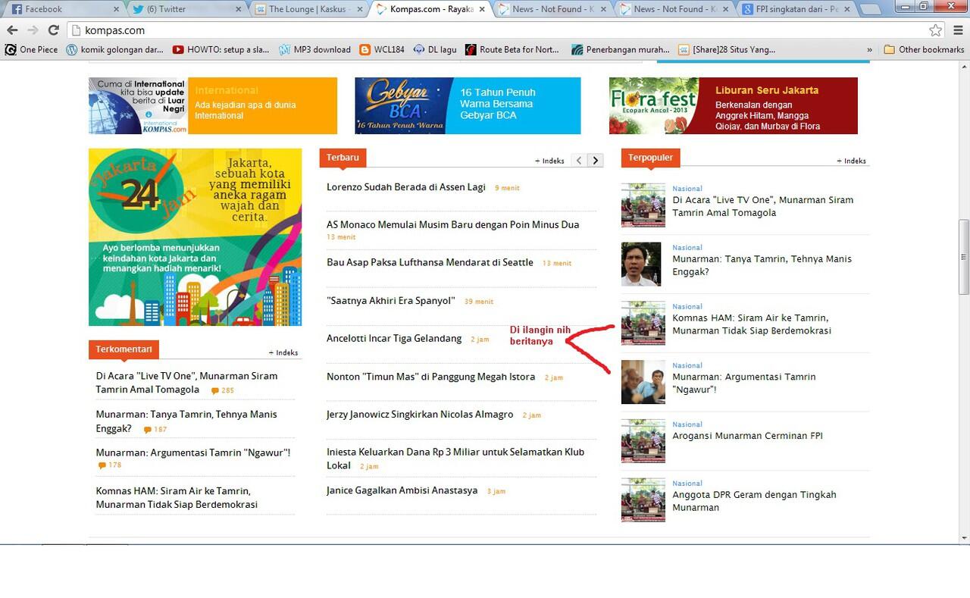Open the DL lagu bookmark
This screenshot has width=970, height=598.
435,49
